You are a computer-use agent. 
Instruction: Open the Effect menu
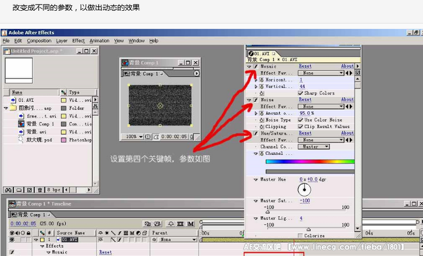78,41
